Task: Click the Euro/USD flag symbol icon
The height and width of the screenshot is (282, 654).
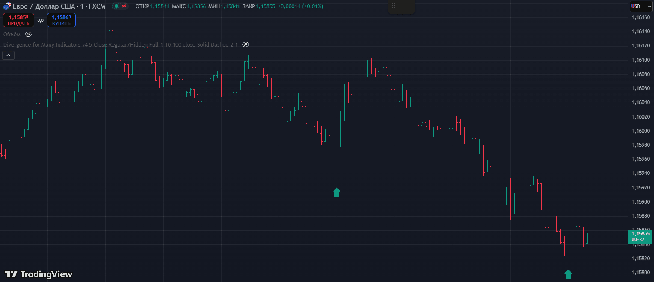Action: coord(7,6)
